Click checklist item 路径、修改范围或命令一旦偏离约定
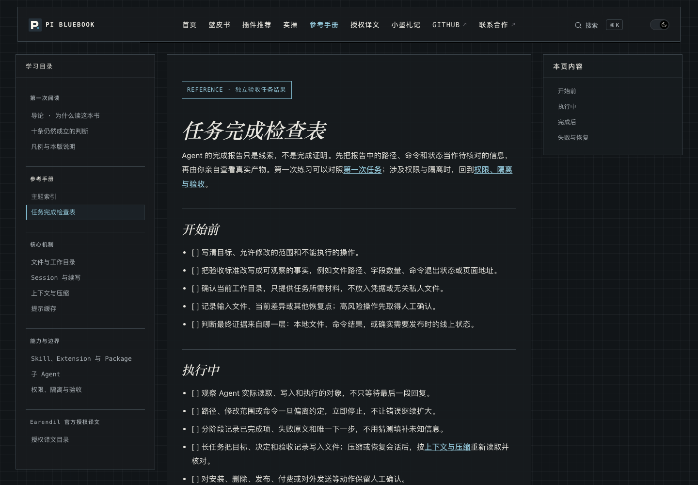The width and height of the screenshot is (698, 485). click(316, 411)
